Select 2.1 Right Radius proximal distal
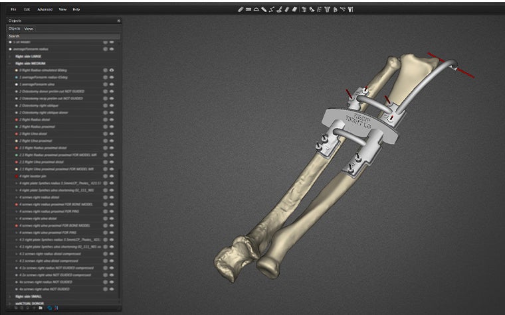 (43, 148)
